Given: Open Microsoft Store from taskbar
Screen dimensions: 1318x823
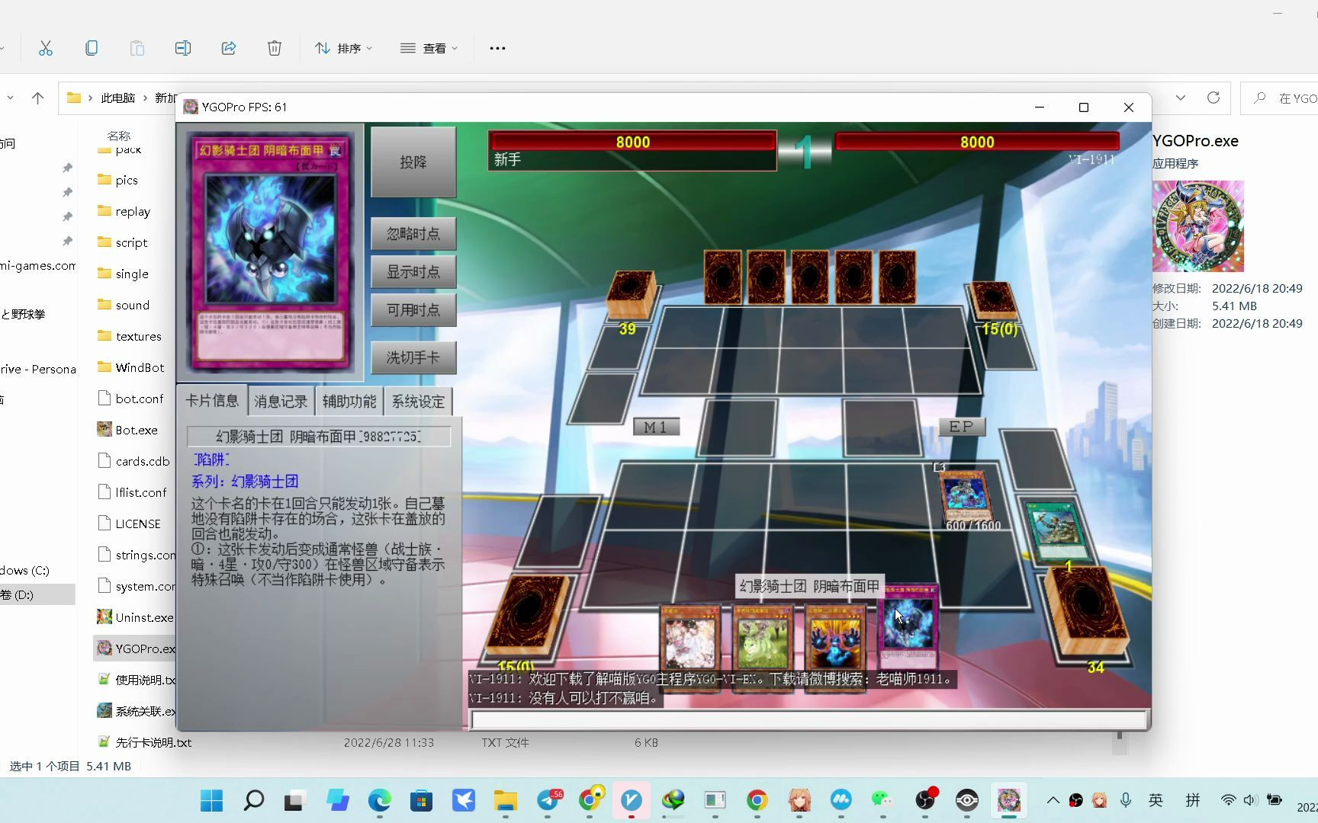Looking at the screenshot, I should (421, 800).
